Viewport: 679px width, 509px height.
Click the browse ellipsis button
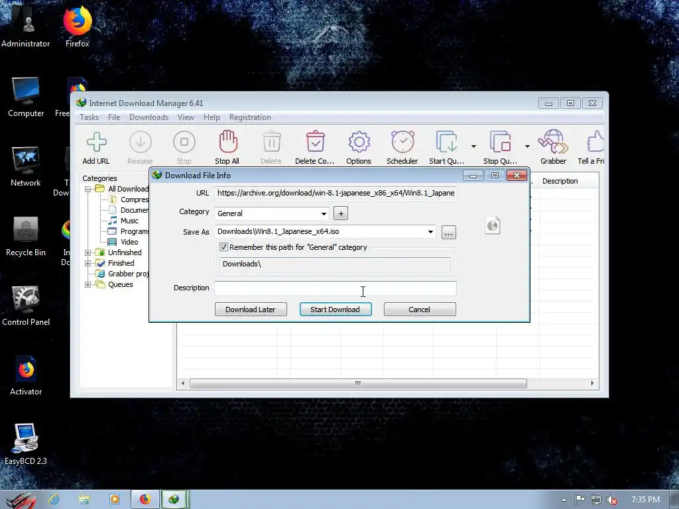pyautogui.click(x=449, y=233)
